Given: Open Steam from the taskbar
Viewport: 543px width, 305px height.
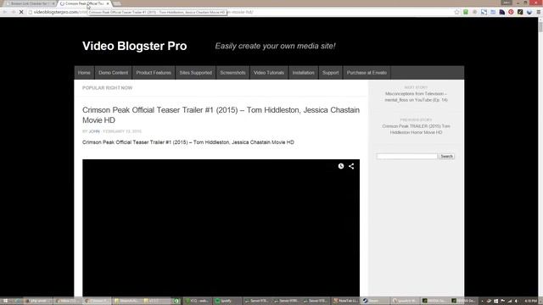Looking at the screenshot, I should point(375,301).
